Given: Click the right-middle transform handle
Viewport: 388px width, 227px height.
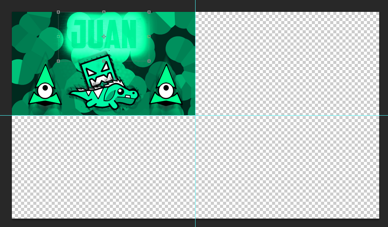Looking at the screenshot, I should 149,36.
